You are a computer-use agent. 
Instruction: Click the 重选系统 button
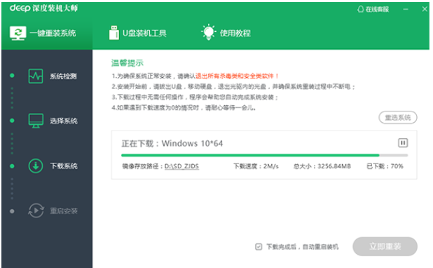tap(398, 118)
